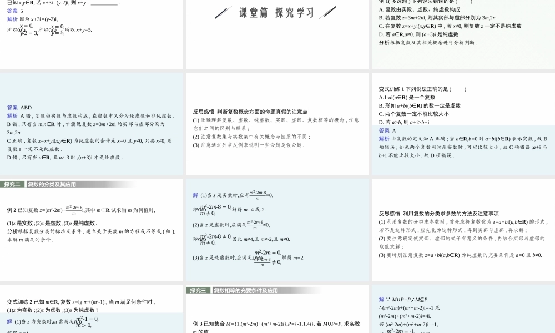Open the solution slide starting 'M∪P=P'

[x=463, y=309]
